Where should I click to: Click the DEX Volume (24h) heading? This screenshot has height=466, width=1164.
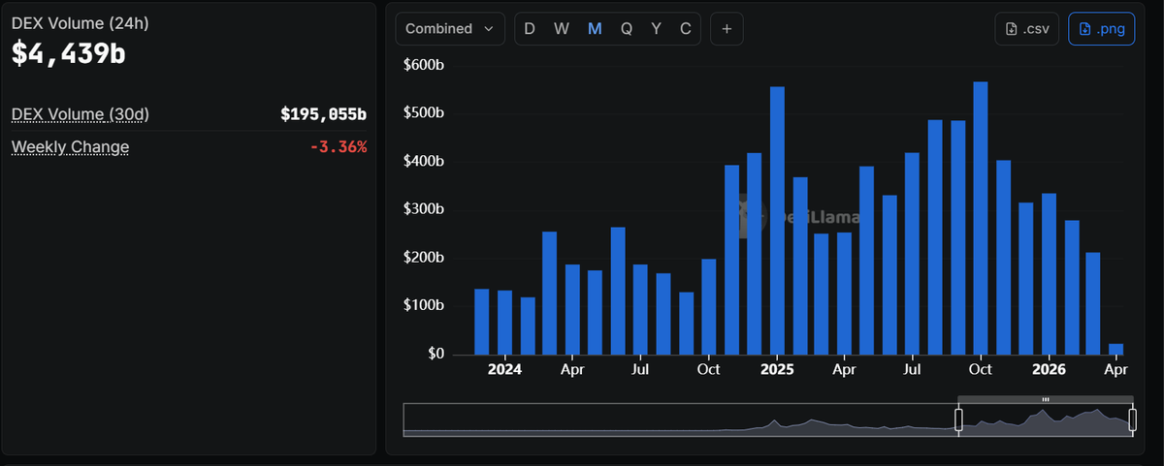pyautogui.click(x=81, y=22)
